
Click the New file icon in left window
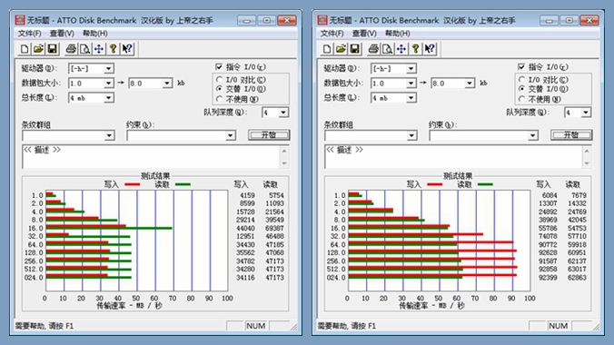25,49
